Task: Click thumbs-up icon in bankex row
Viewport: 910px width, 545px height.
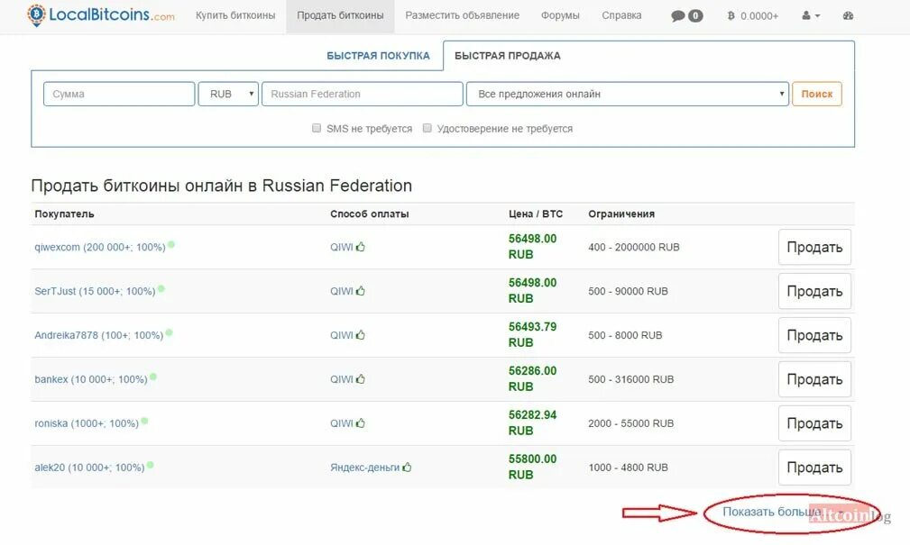Action: [361, 378]
